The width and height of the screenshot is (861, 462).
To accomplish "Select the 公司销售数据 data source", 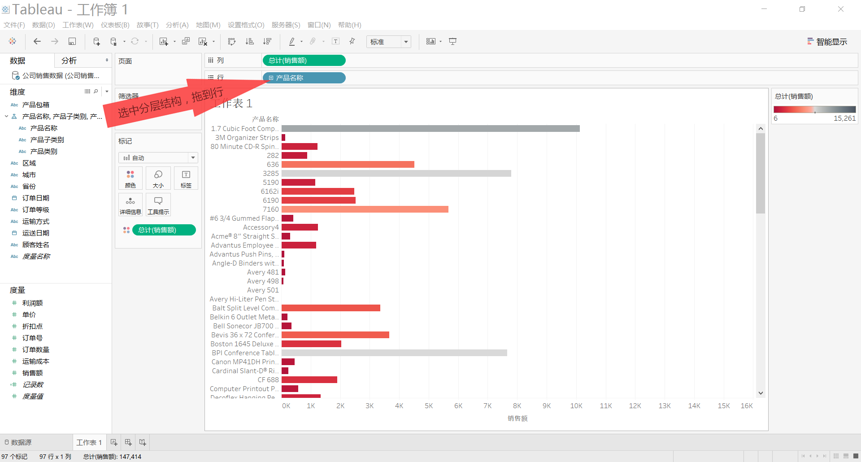I will coord(56,76).
